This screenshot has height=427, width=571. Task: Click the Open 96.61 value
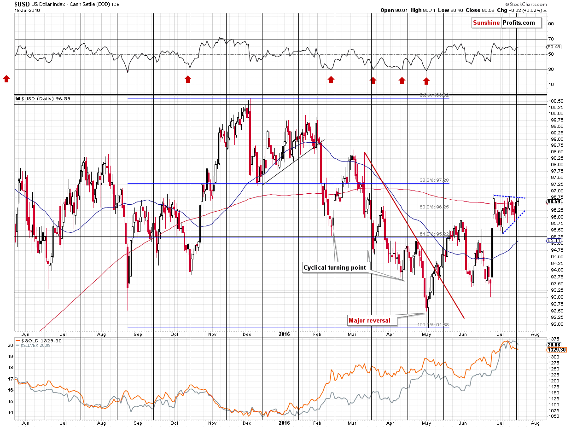(395, 10)
